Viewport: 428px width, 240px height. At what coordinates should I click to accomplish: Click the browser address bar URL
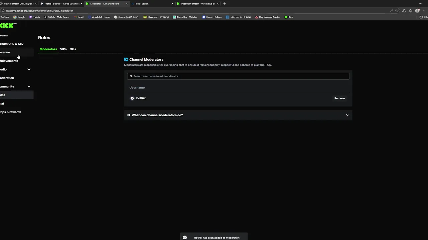[x=39, y=11]
